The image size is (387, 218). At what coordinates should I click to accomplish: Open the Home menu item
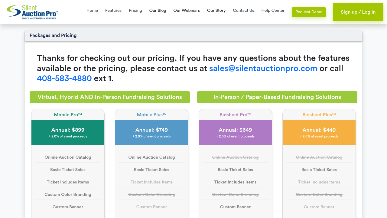click(92, 10)
